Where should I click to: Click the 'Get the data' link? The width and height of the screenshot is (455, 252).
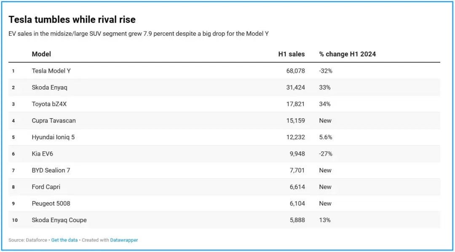(64, 240)
